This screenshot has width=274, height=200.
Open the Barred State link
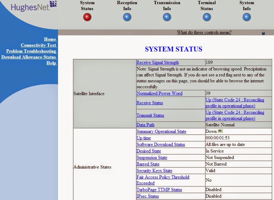[x=148, y=164]
